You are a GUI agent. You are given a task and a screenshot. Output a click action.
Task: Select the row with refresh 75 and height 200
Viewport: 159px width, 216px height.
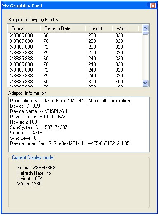pyautogui.click(x=75, y=53)
